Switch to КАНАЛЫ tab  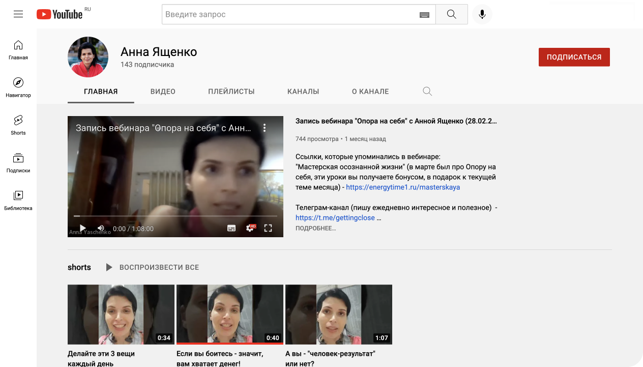tap(303, 92)
